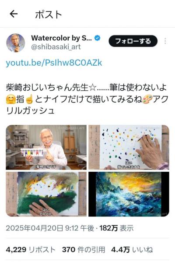This screenshot has width=175, height=262.
Task: Open the Watercolor by S... account name
Action: pyautogui.click(x=61, y=38)
